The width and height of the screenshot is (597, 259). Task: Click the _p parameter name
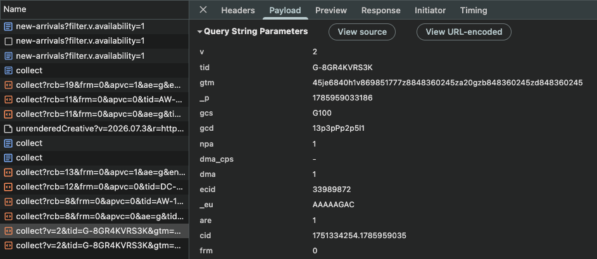click(x=204, y=98)
